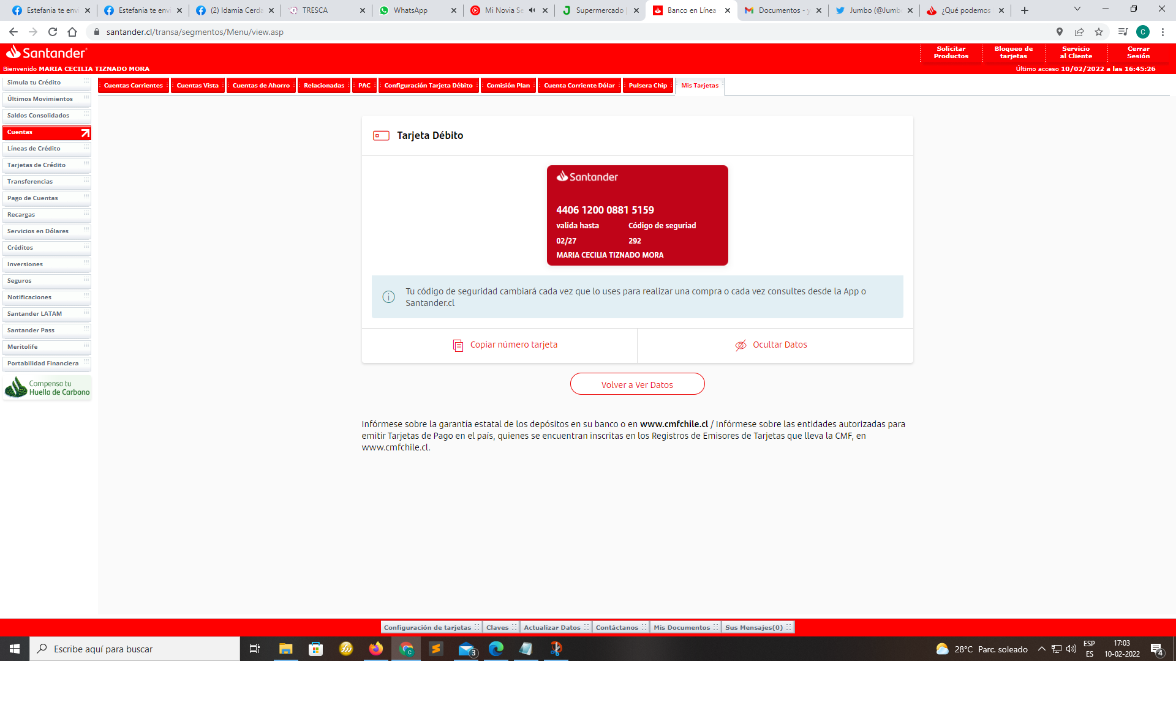
Task: Expand the Cuentas sidebar menu arrow
Action: (85, 132)
